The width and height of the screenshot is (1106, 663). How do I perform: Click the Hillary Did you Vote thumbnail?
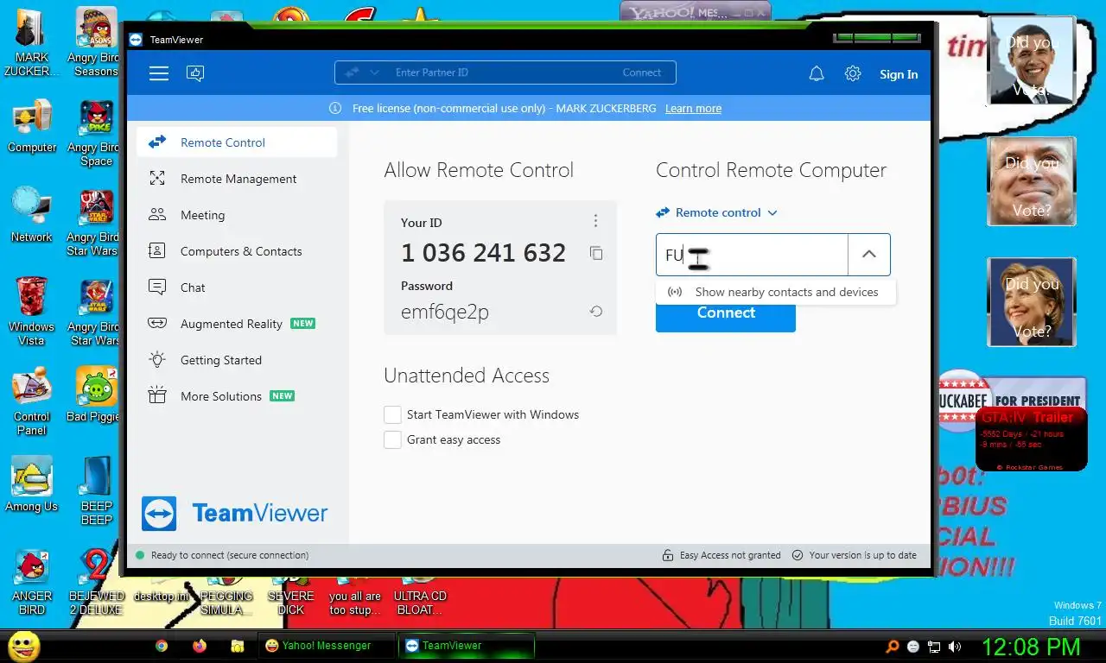[1032, 301]
